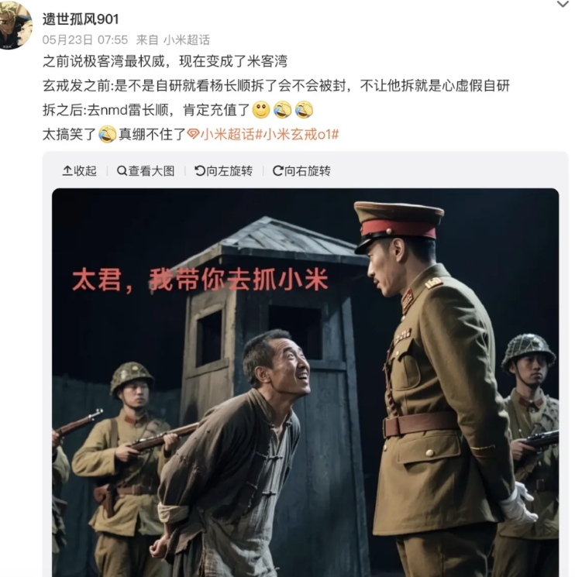The image size is (575, 577).
Task: Open the post options chevron menu
Action: click(x=563, y=5)
